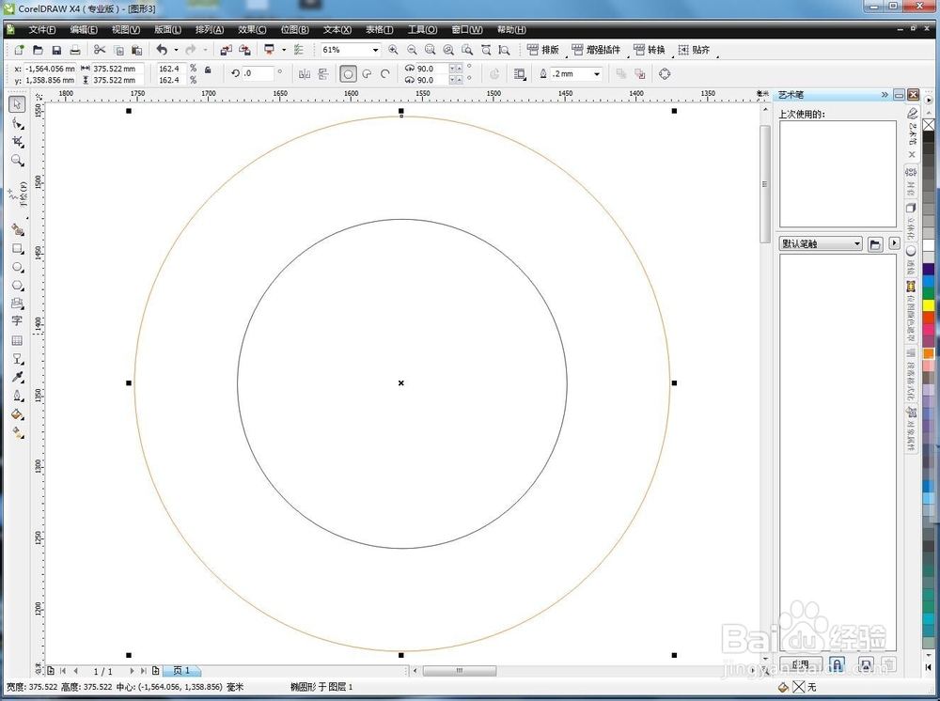
Task: Toggle Arc shape mode button
Action: [x=385, y=74]
